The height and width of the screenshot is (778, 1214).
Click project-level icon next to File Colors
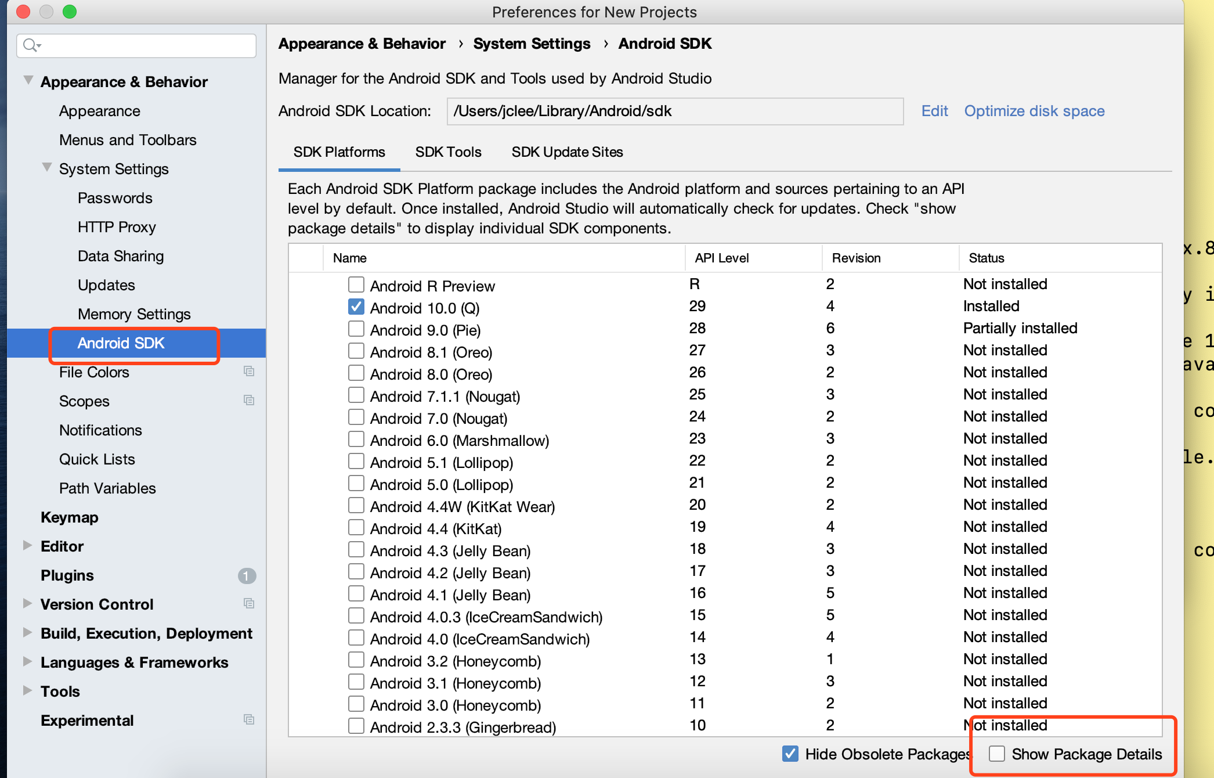pos(249,372)
